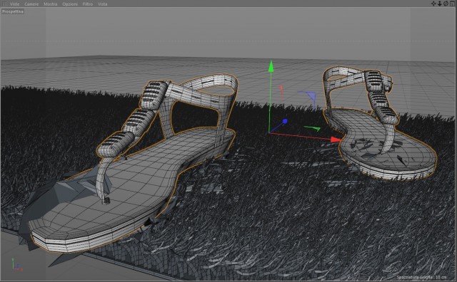The image size is (457, 282).
Task: Click the Prospettiva viewport label
Action: [13, 11]
